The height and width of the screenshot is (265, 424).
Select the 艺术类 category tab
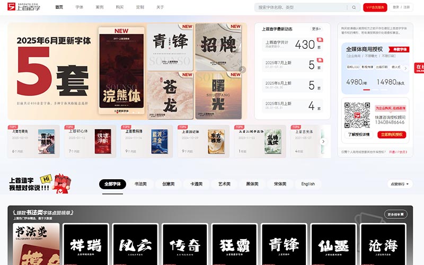(x=224, y=184)
